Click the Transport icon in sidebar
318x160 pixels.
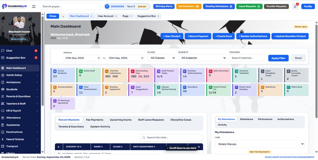(x=2, y=146)
